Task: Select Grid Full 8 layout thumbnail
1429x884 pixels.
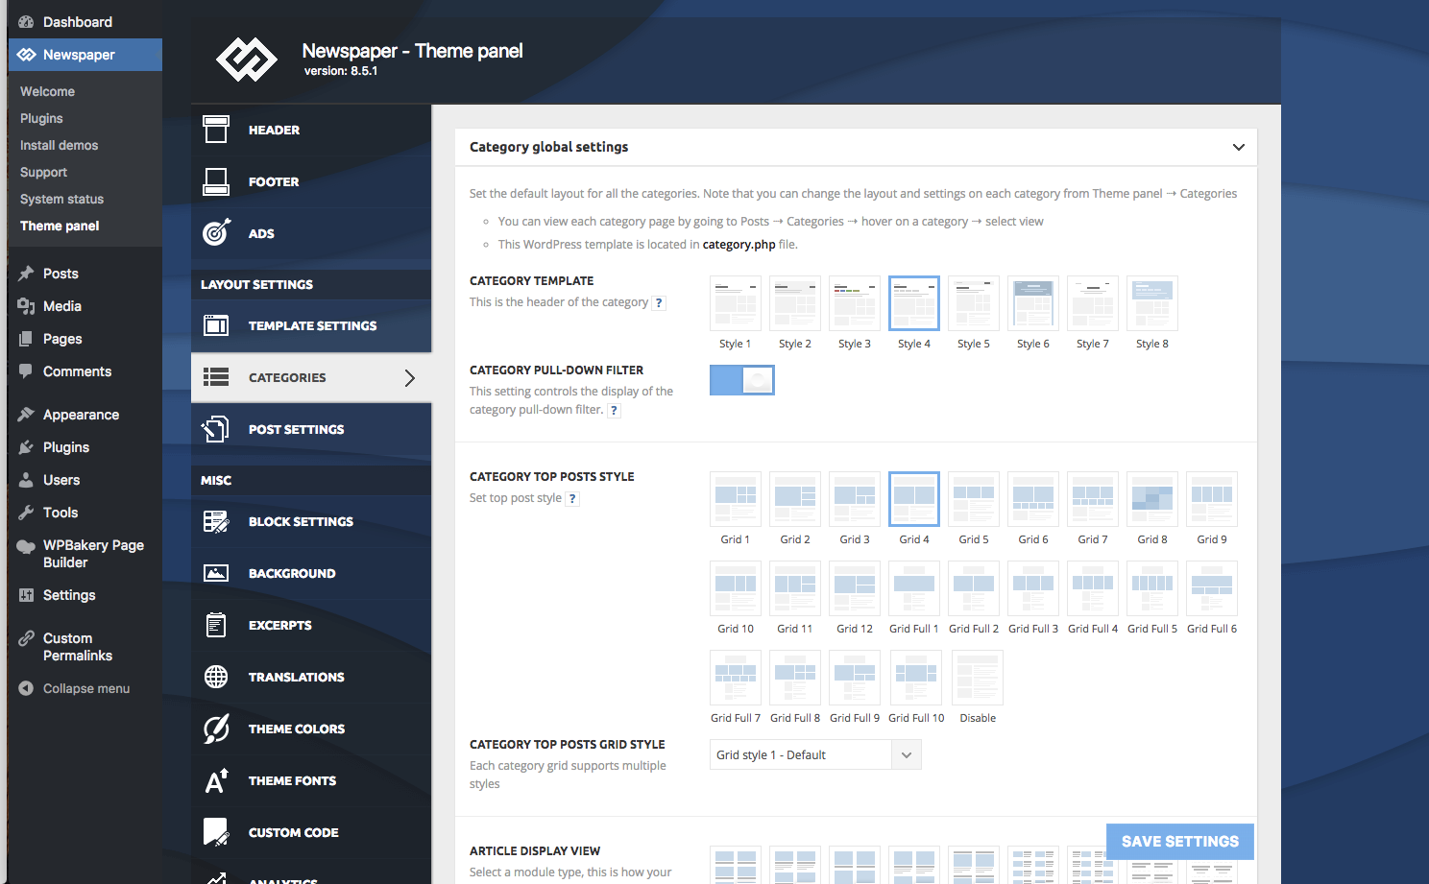Action: click(x=795, y=678)
